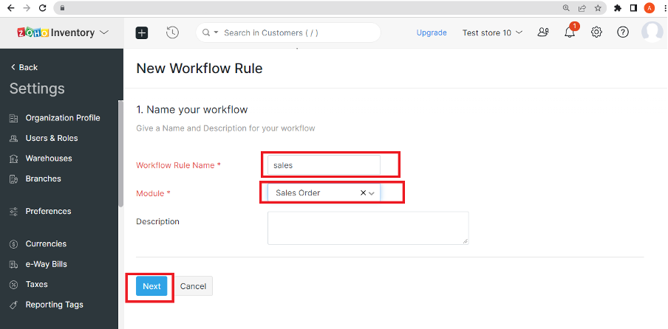Click the Currencies coin icon
This screenshot has width=668, height=329.
pyautogui.click(x=13, y=244)
